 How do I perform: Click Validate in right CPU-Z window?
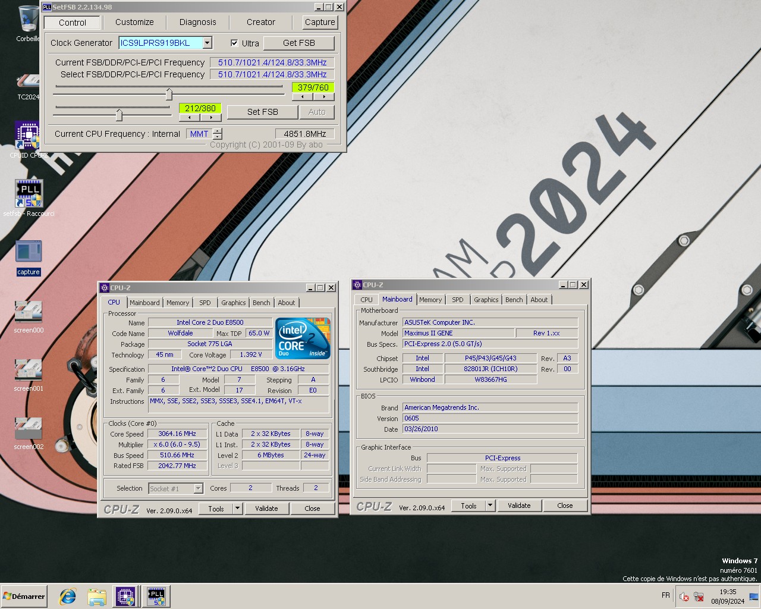point(519,506)
